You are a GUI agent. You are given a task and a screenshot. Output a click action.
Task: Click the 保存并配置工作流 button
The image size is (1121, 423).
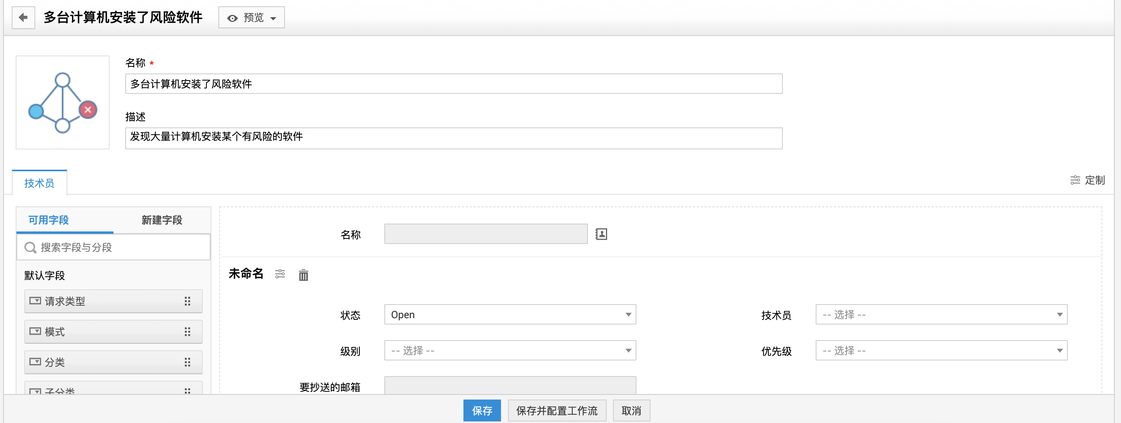pyautogui.click(x=557, y=409)
